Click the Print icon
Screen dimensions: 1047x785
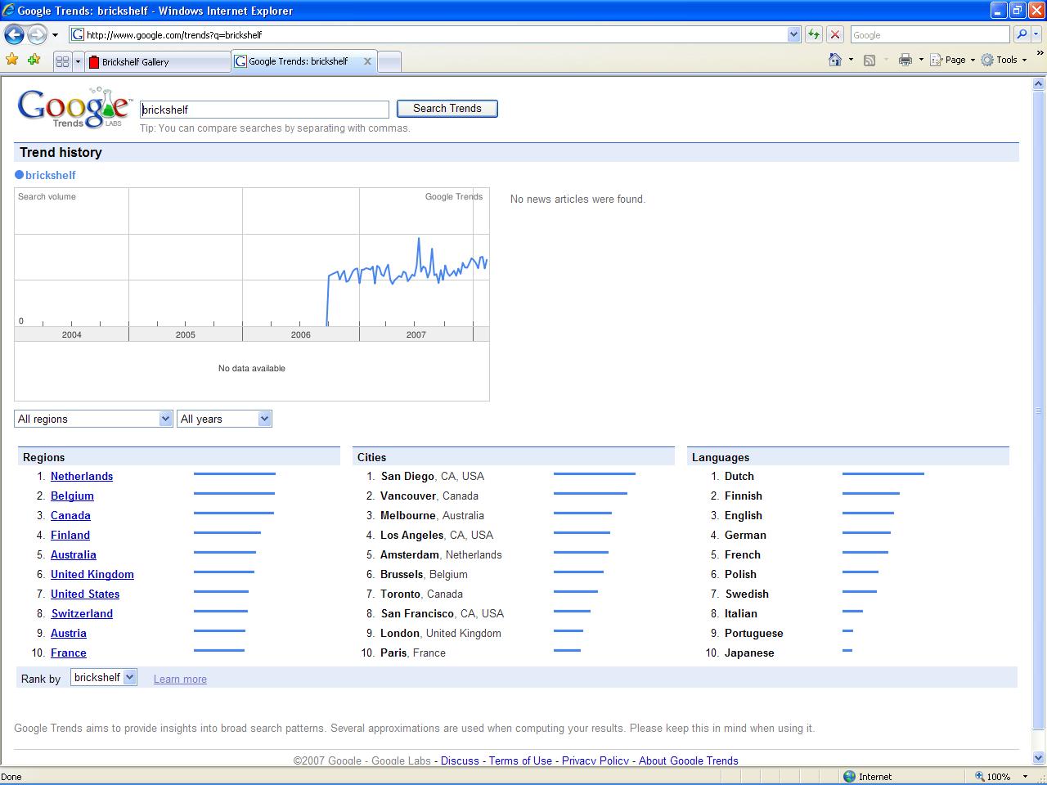coord(905,60)
